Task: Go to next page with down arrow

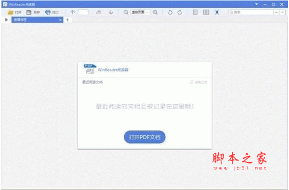Action: [x=111, y=13]
